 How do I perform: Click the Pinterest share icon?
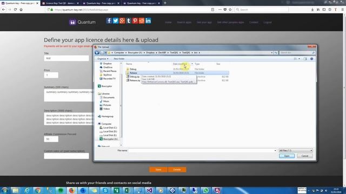click(x=135, y=20)
